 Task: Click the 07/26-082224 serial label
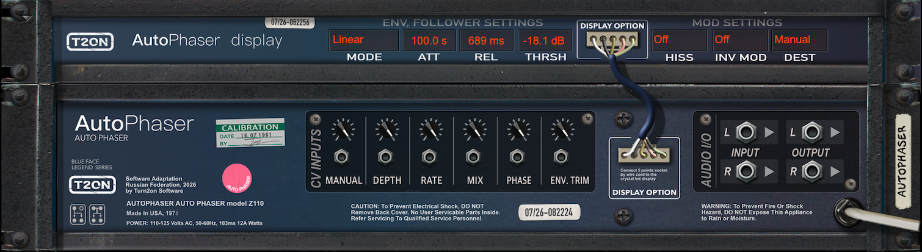point(549,213)
